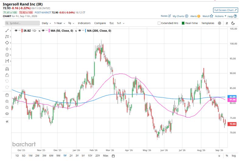
Task: Click the Full Screen Chart button
Action: [225, 10]
